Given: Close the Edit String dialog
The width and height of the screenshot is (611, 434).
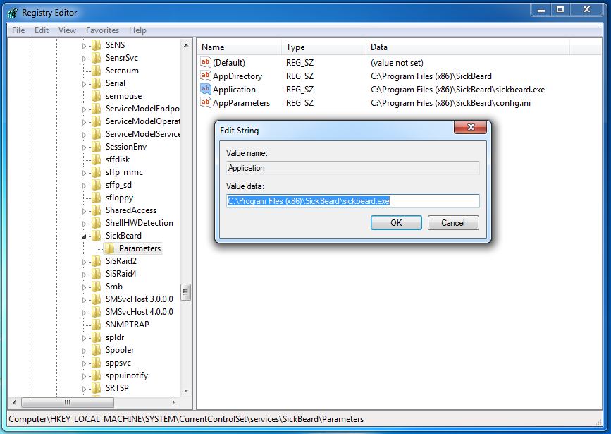Looking at the screenshot, I should pos(470,127).
